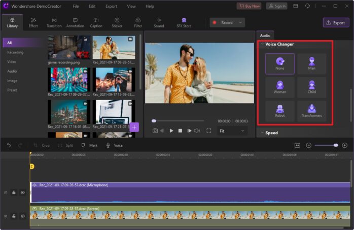
Task: Adjust the timeline zoom slider
Action: coord(335,145)
